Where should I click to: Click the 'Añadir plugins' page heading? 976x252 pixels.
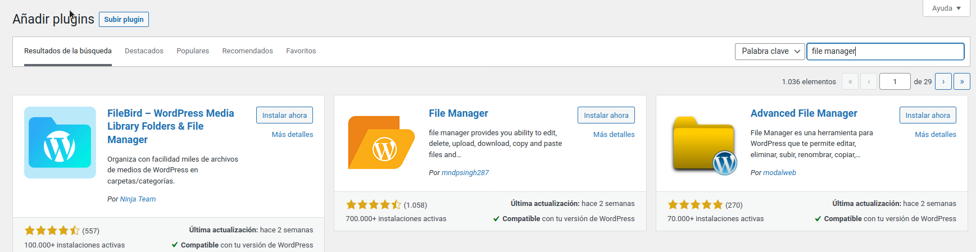[53, 19]
